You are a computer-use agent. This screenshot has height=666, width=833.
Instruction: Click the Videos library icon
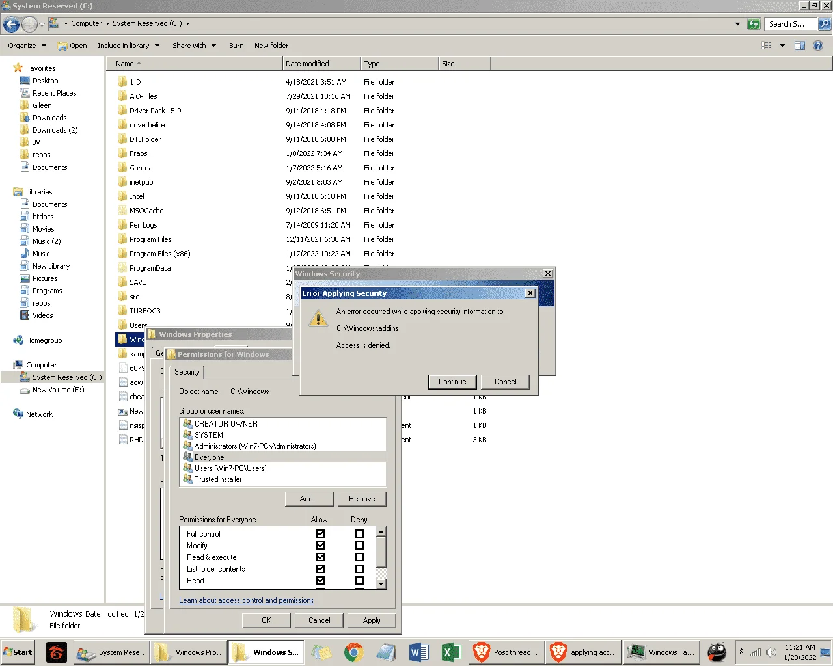pos(25,315)
